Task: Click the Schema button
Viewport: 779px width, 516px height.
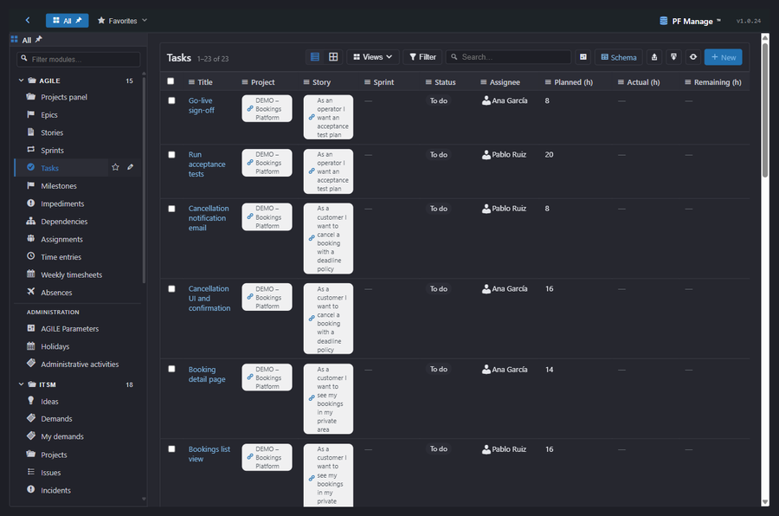Action: (x=619, y=57)
